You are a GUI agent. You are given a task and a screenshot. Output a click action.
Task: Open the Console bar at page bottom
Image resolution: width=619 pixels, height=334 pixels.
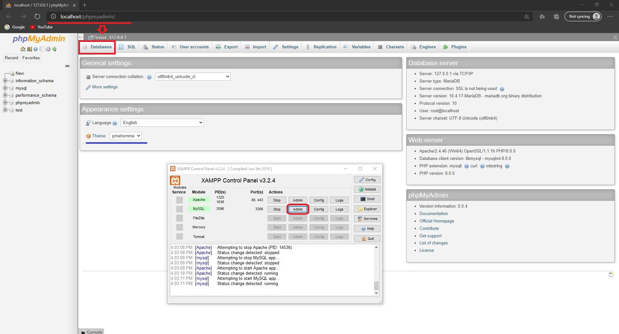[x=92, y=332]
